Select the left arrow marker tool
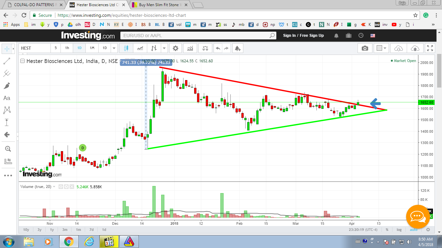This screenshot has height=248, width=442. click(7, 135)
